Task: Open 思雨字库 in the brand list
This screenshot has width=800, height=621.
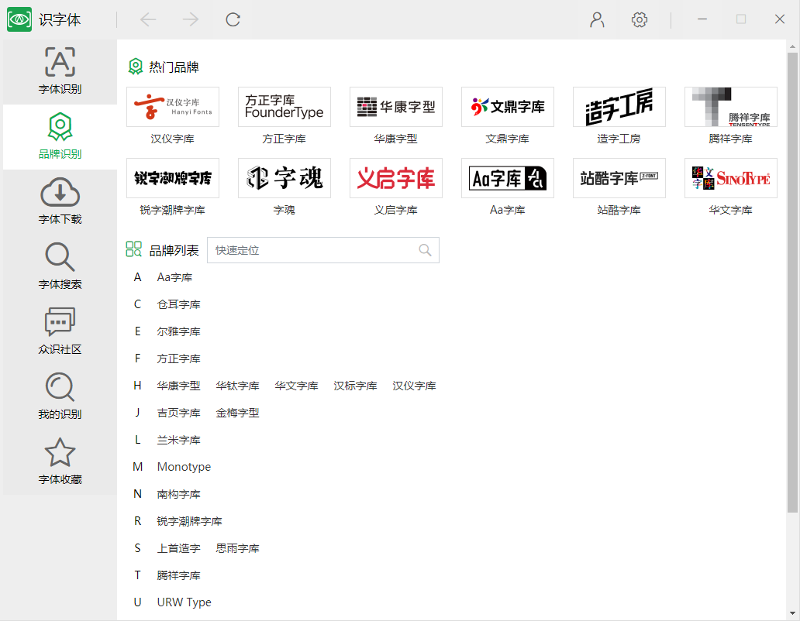Action: (x=237, y=548)
